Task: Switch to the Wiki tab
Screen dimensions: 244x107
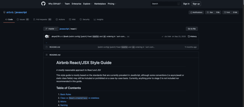Action: pyautogui.click(x=72, y=19)
